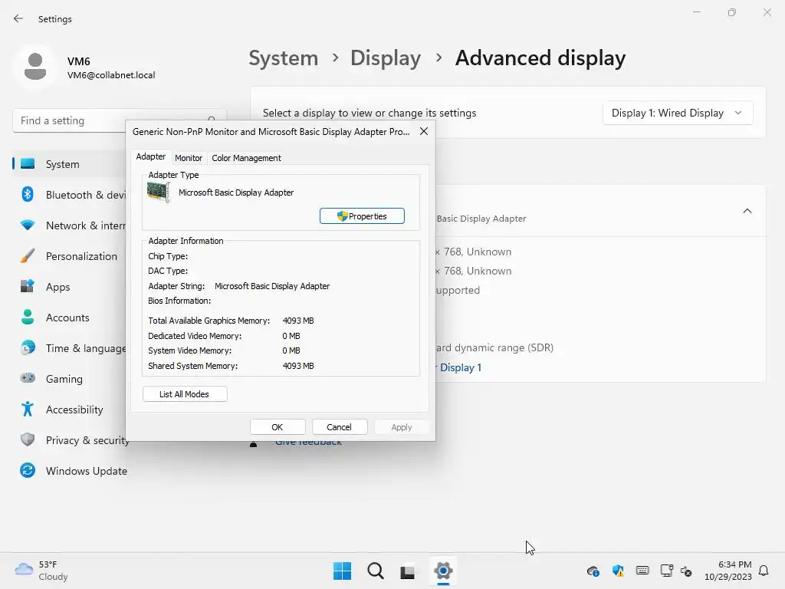Open the weather widget showing 53°F

[41, 571]
